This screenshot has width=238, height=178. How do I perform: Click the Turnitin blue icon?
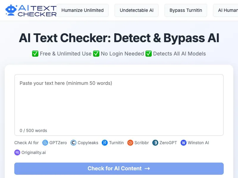coord(105,143)
